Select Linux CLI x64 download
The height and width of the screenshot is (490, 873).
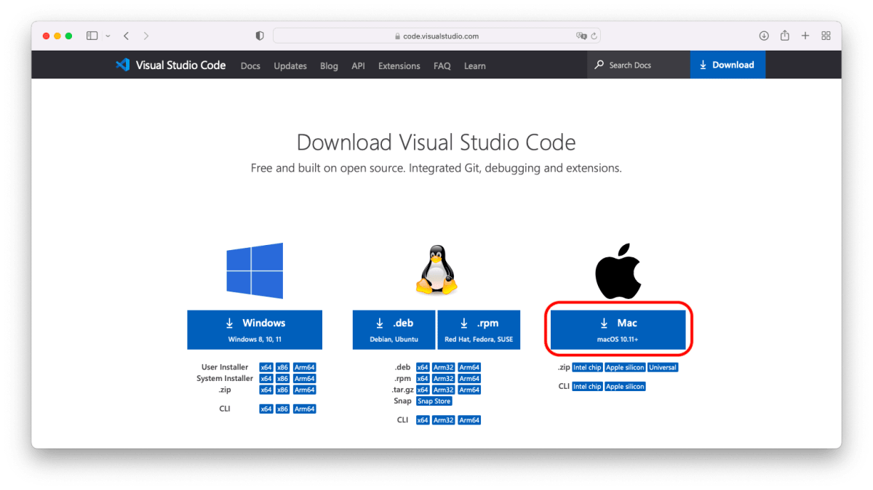[x=423, y=419]
